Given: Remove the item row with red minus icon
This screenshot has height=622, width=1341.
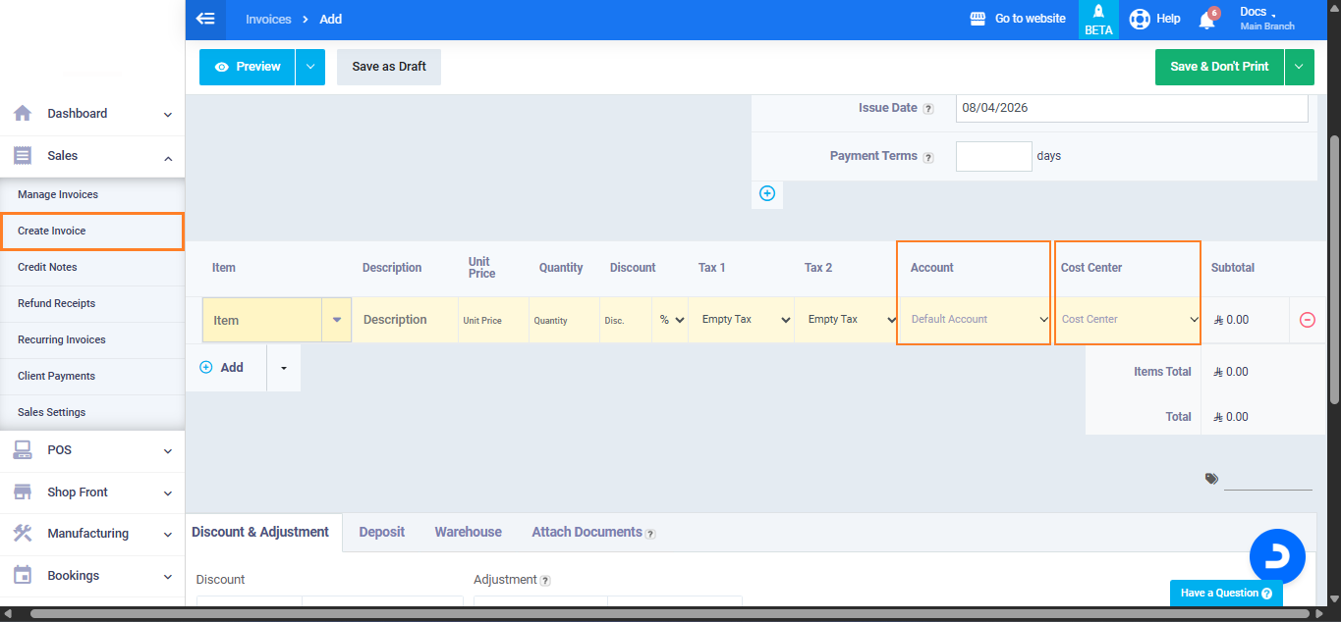Looking at the screenshot, I should [1307, 320].
